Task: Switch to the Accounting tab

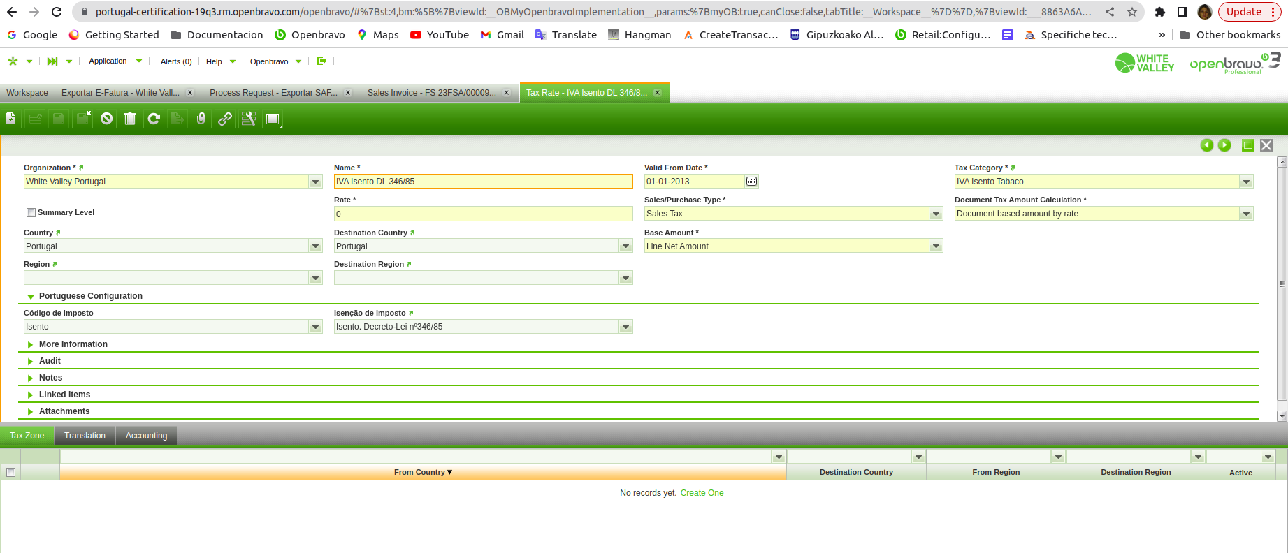Action: (146, 436)
